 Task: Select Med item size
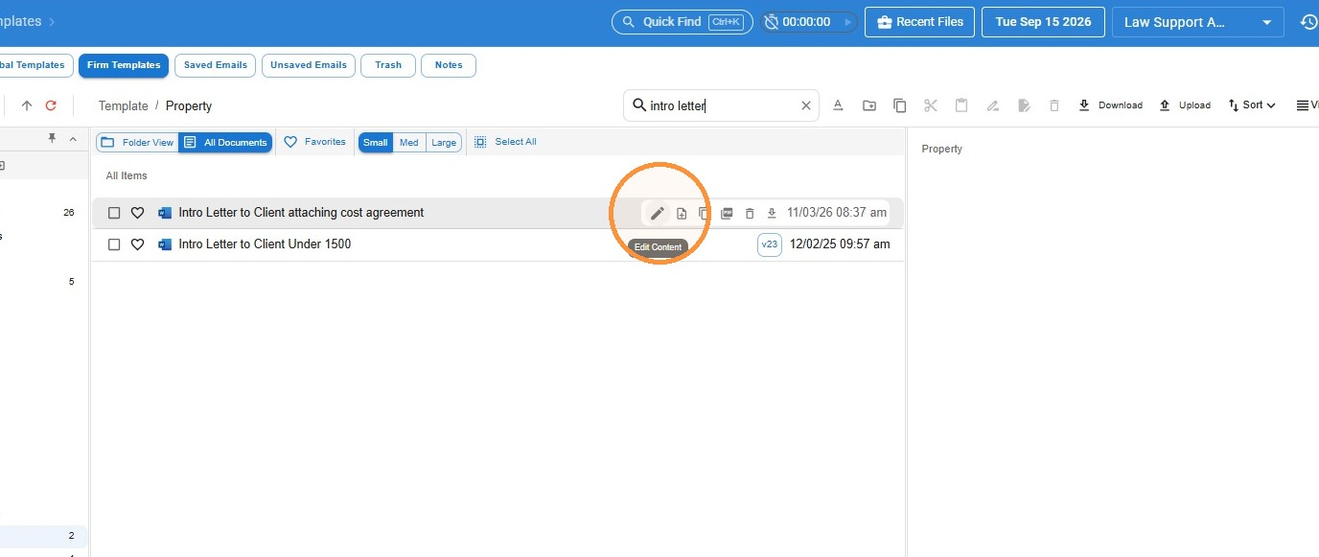409,142
